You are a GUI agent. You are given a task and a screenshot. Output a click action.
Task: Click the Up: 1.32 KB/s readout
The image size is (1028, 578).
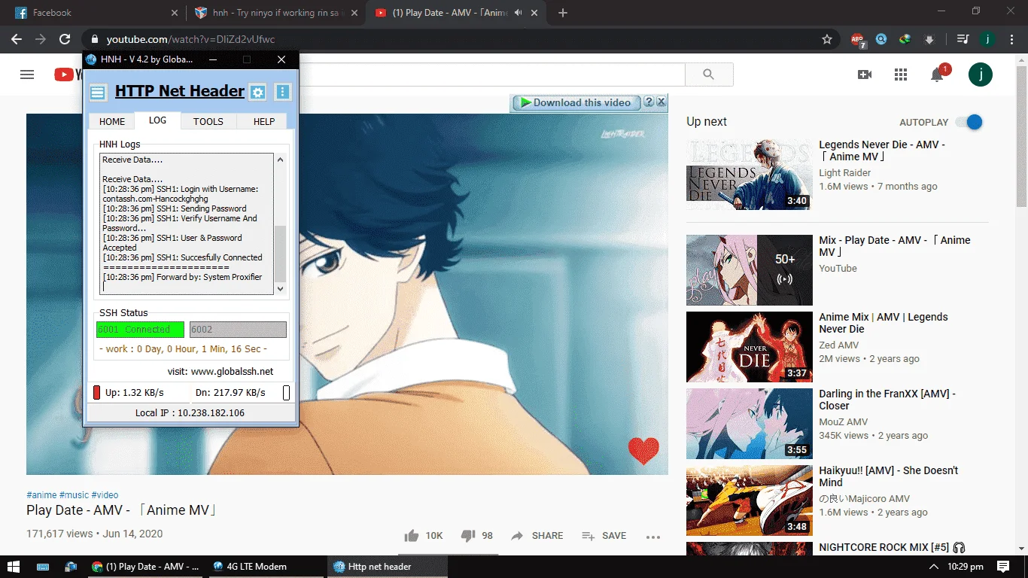tap(135, 393)
